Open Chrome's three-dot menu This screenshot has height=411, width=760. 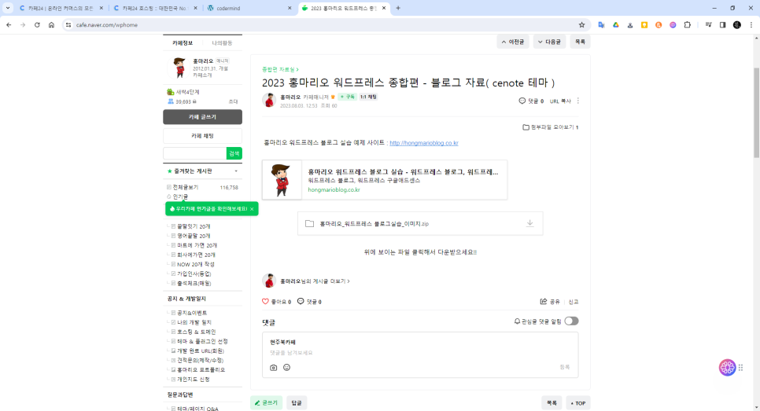pos(751,25)
